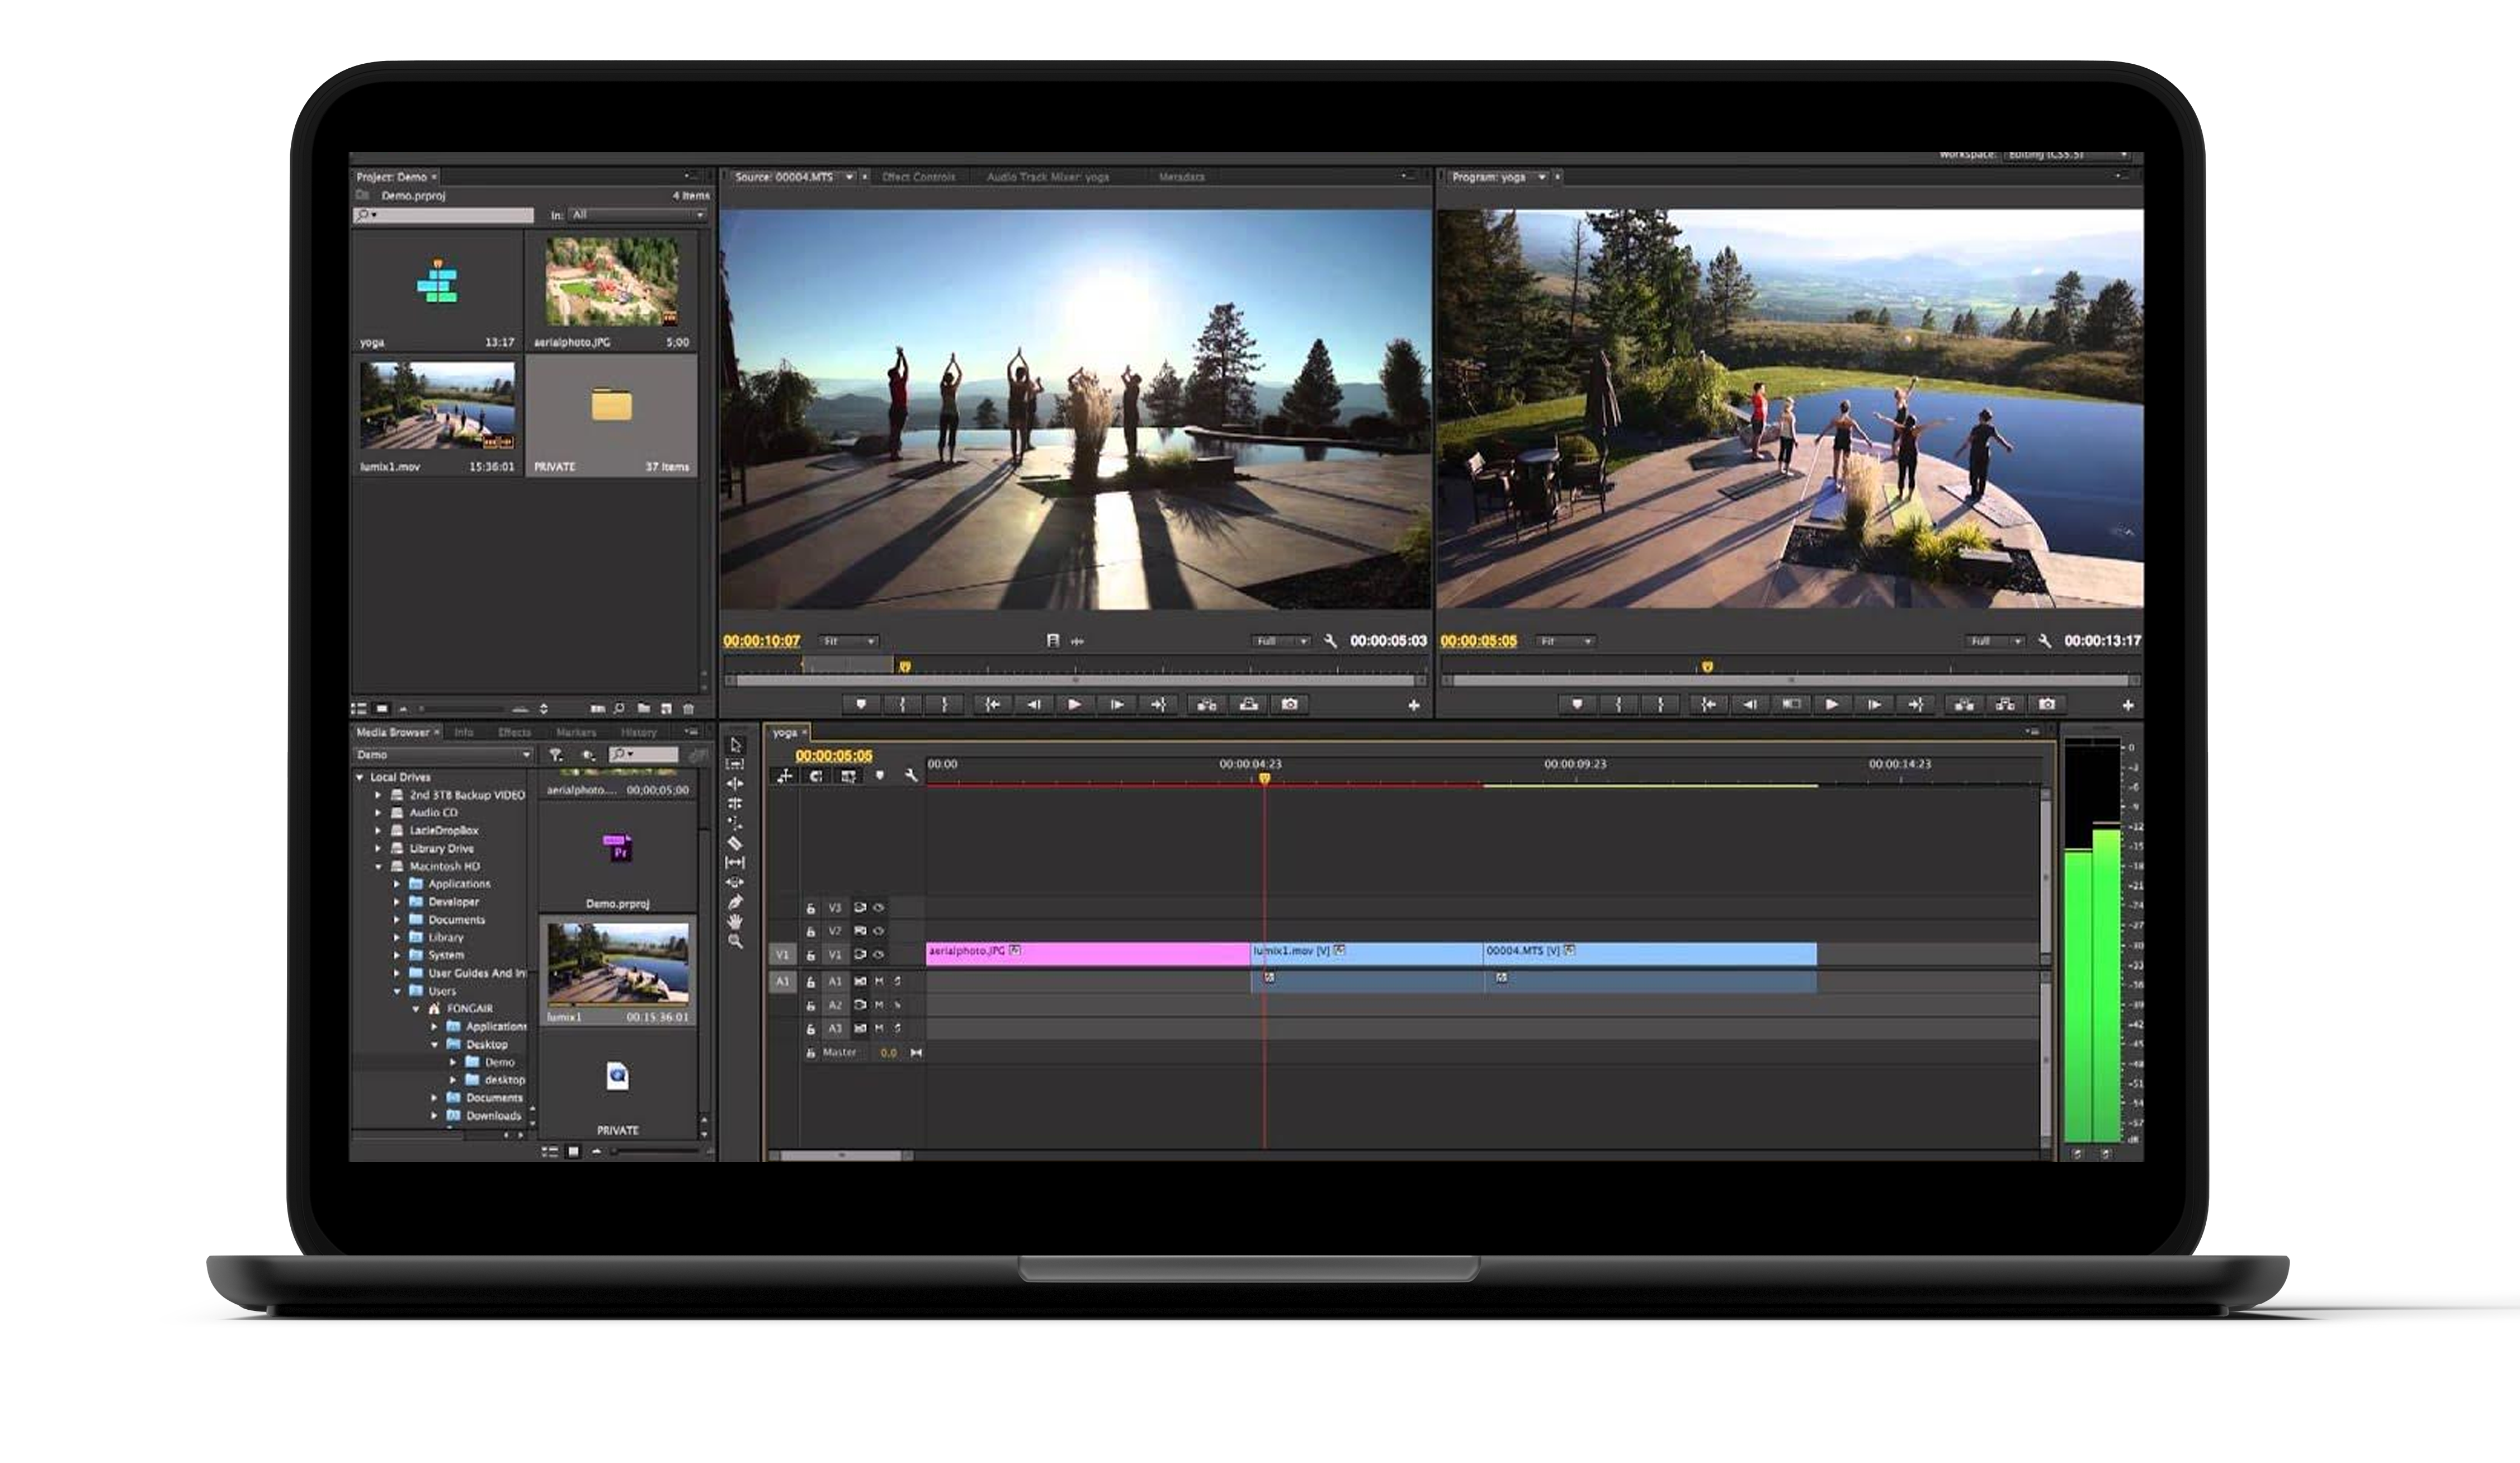The width and height of the screenshot is (2520, 1463).
Task: Select the Rate Stretch tool
Action: tap(735, 824)
